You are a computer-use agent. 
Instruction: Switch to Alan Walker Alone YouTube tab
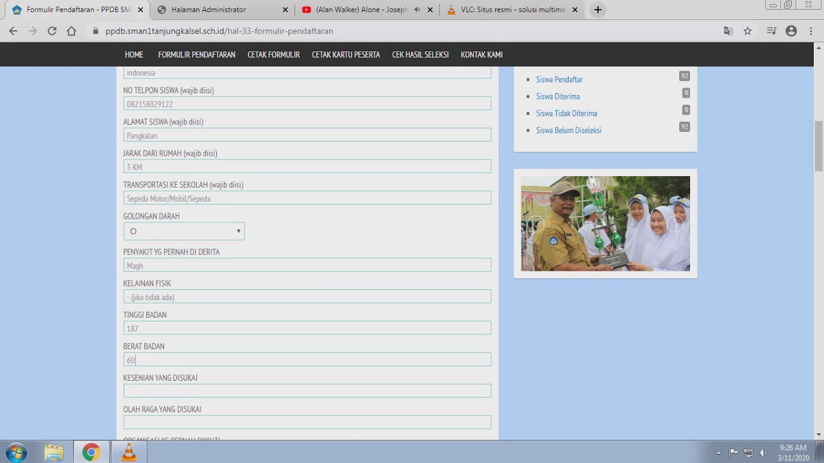[x=368, y=10]
